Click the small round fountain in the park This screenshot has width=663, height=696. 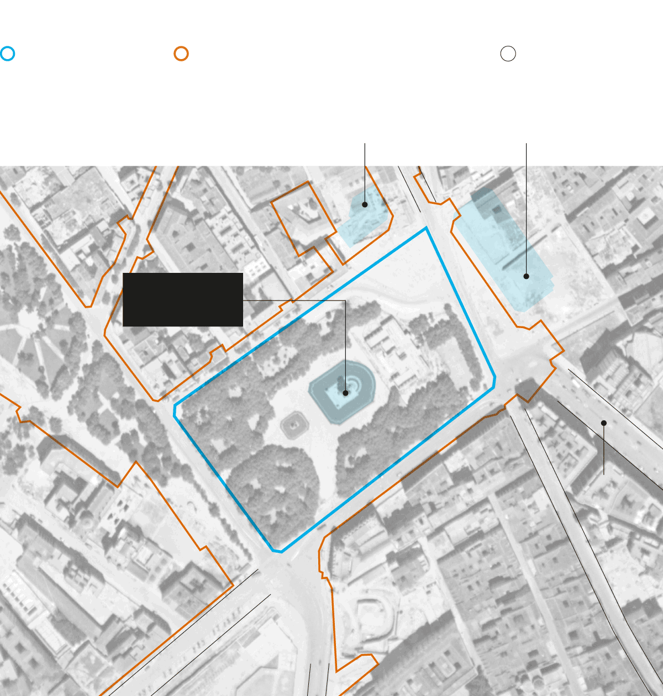point(294,426)
